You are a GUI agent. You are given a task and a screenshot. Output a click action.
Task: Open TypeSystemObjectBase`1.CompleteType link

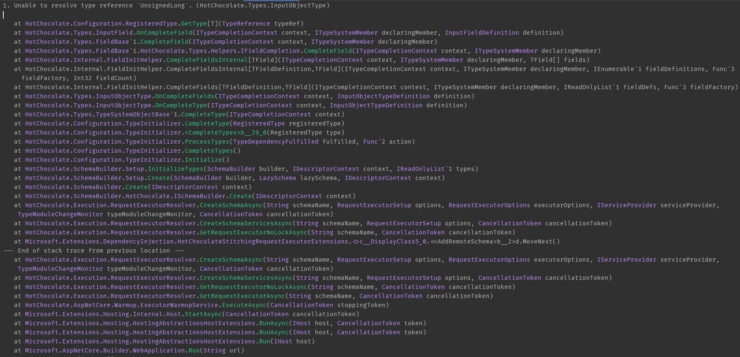click(x=203, y=114)
